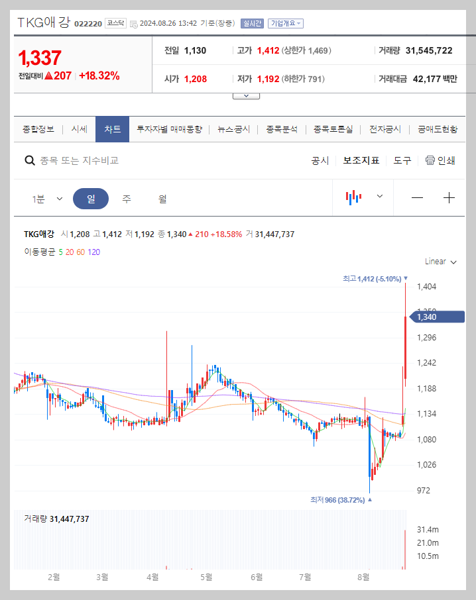Screen dimensions: 476x600
Task: Toggle the 5-day moving average line
Action: coord(60,252)
